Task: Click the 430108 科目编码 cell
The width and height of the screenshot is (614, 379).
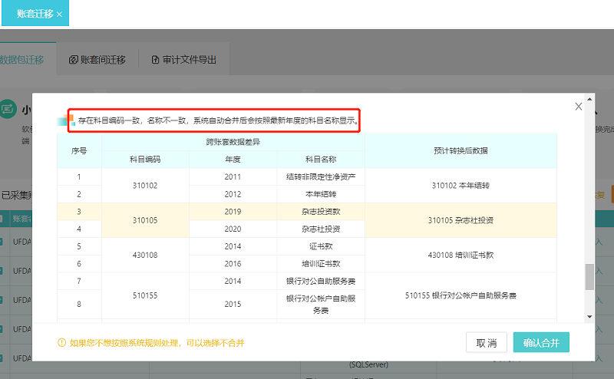Action: click(145, 255)
